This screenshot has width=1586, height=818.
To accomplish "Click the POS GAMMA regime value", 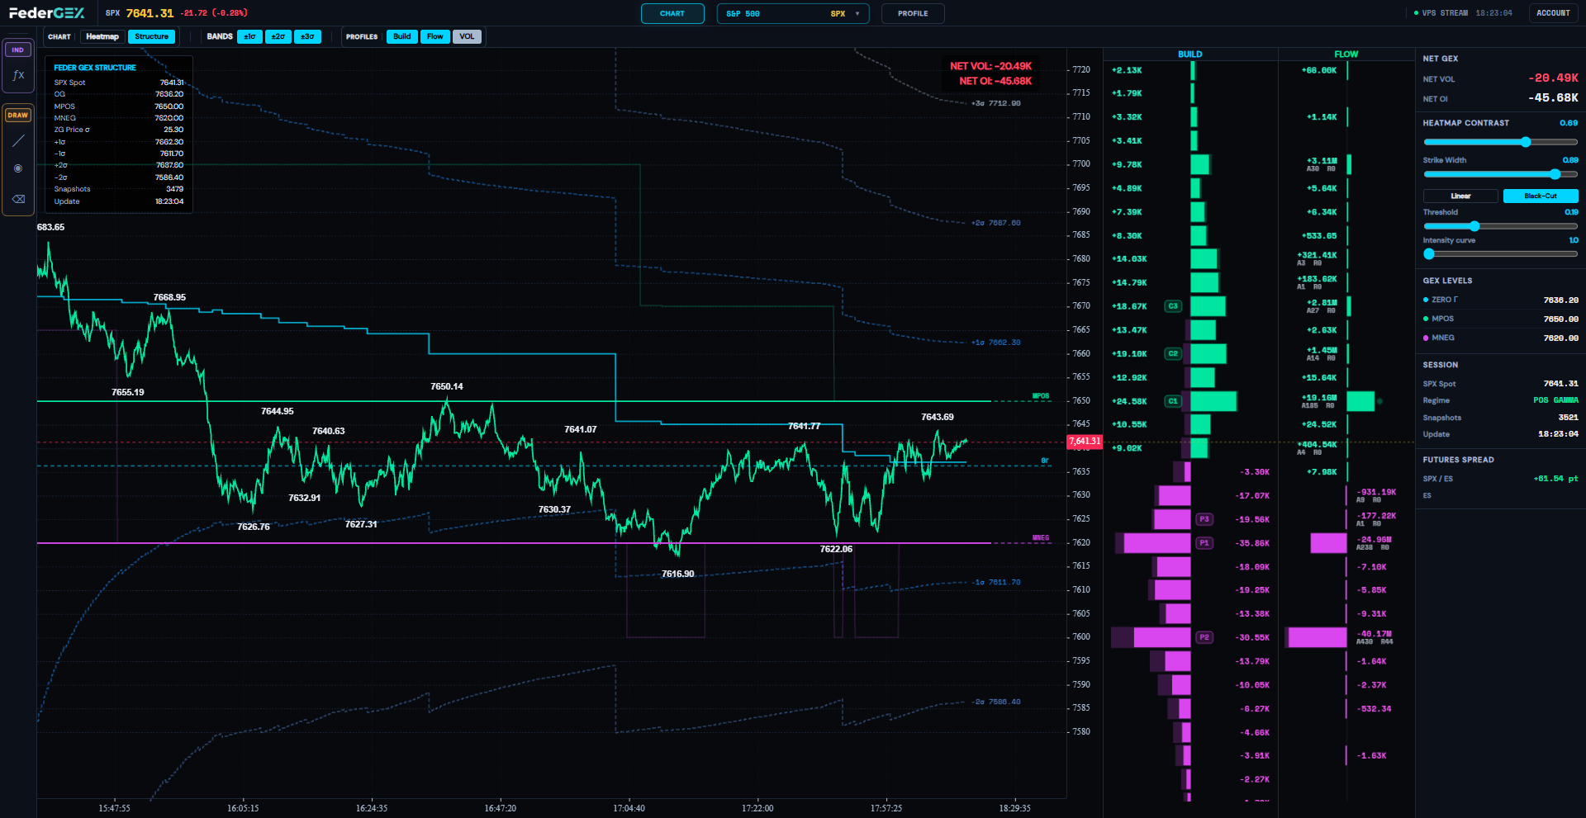I will 1555,400.
